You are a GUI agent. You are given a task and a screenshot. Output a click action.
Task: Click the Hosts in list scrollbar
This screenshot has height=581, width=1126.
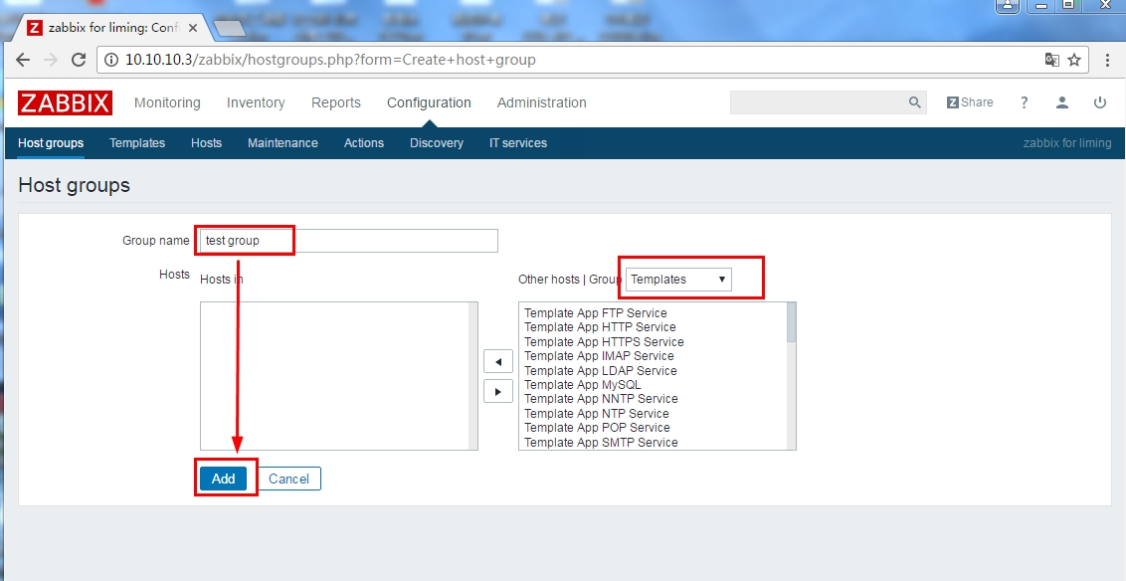click(473, 376)
